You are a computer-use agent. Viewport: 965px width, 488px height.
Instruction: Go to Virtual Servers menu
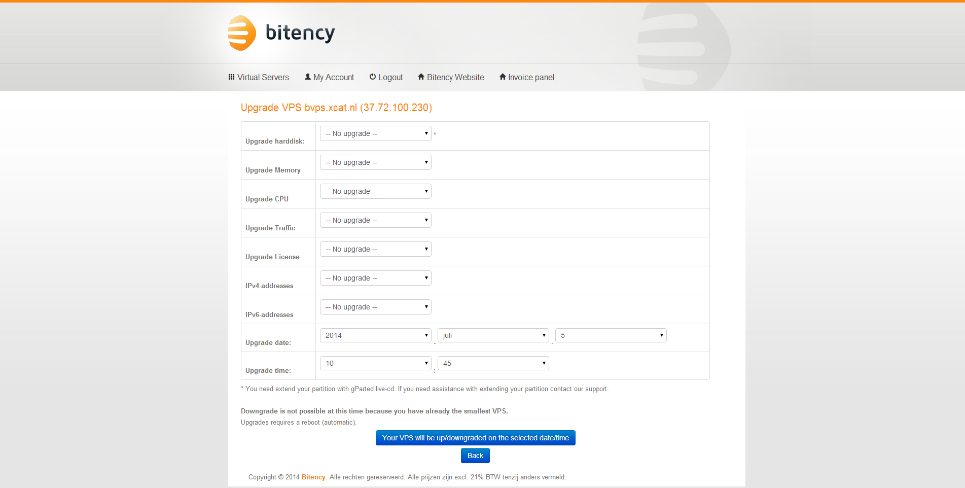pos(263,77)
